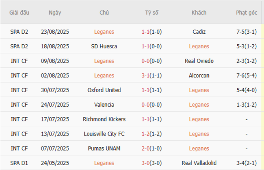This screenshot has width=264, height=170.
Task: Open Cadiz team link
Action: [199, 32]
